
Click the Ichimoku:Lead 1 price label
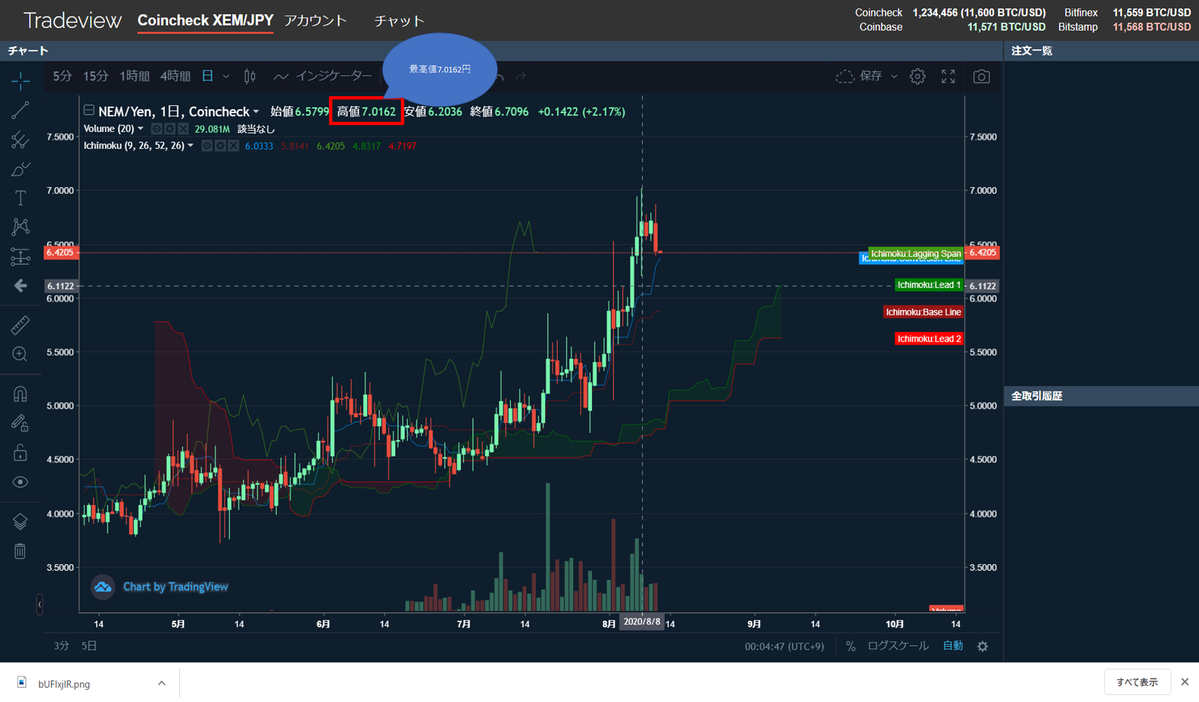[x=929, y=285]
